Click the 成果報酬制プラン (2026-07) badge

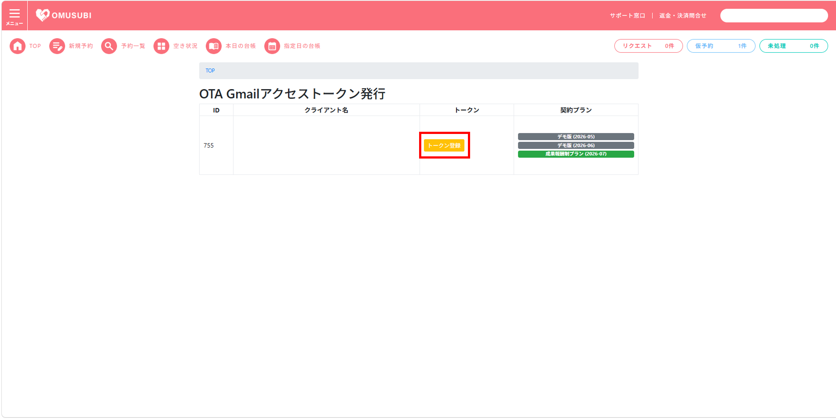(576, 154)
